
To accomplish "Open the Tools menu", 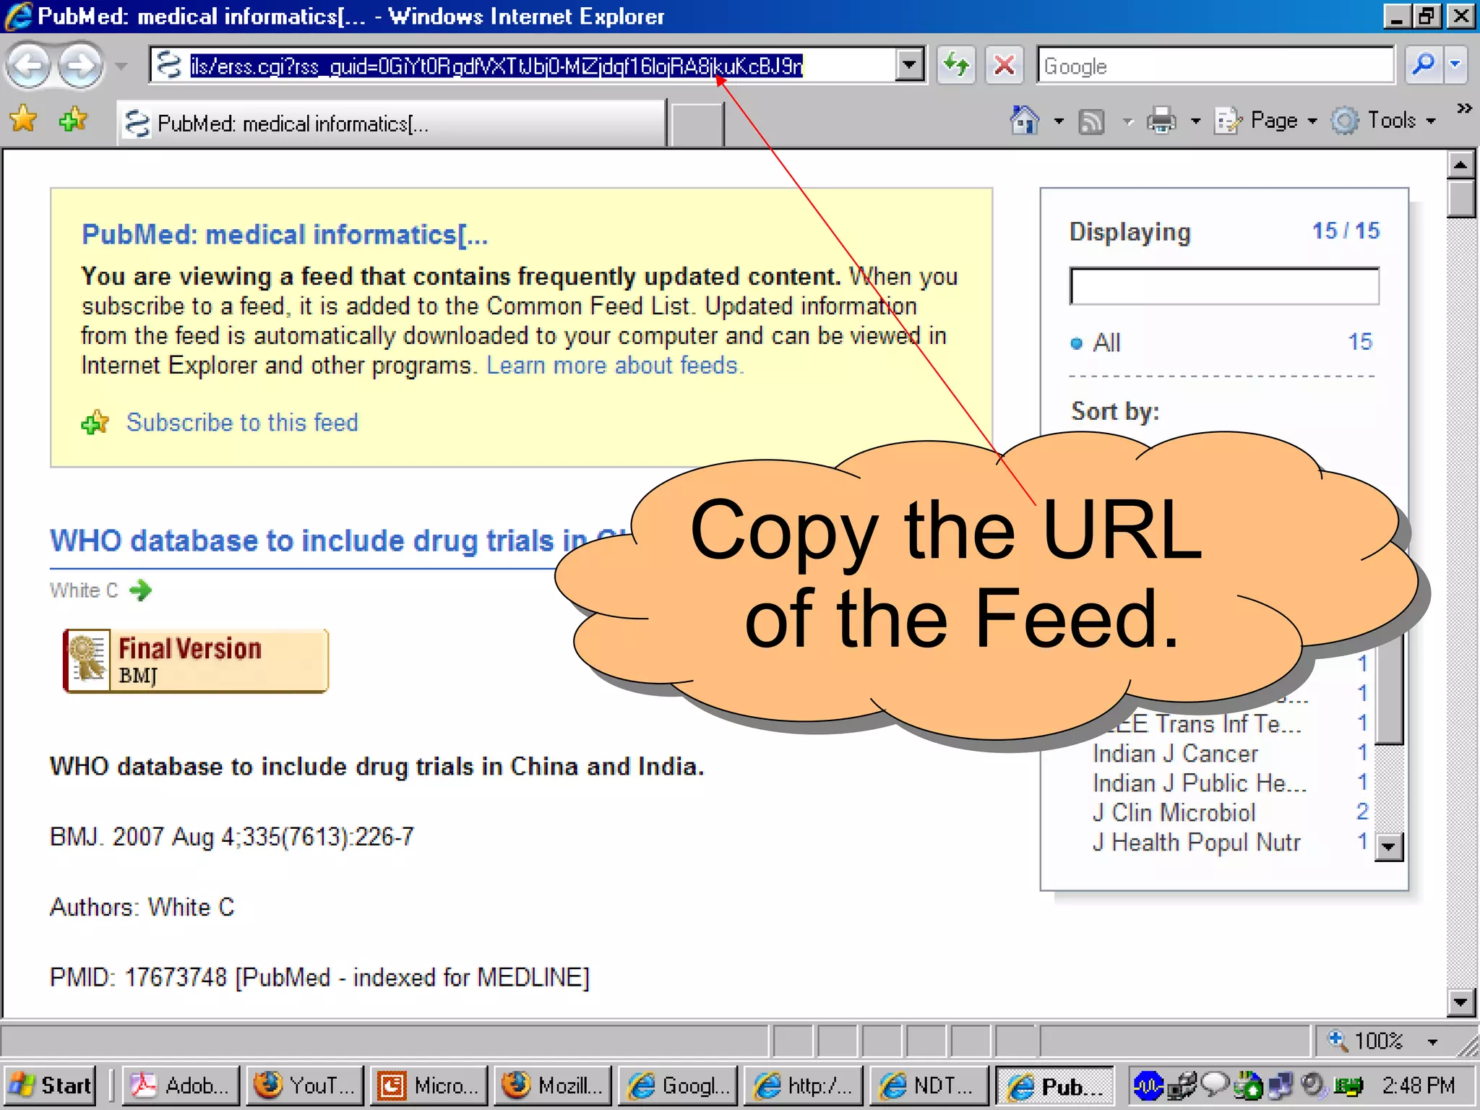I will coord(1384,121).
